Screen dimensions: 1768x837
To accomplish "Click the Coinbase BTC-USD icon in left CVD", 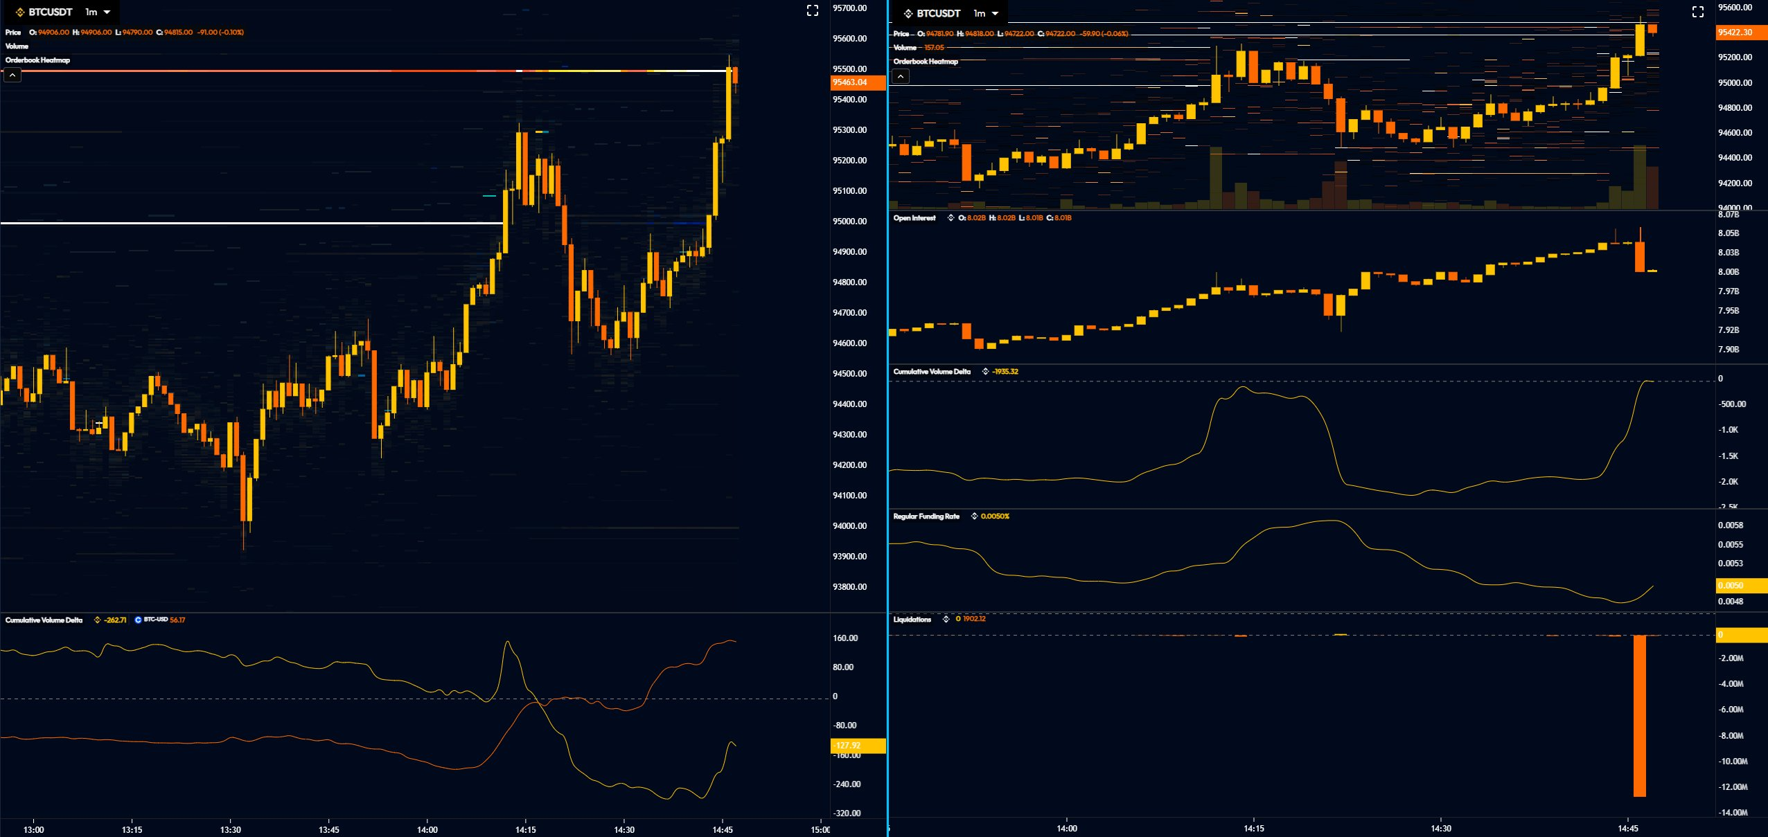I will pos(138,620).
